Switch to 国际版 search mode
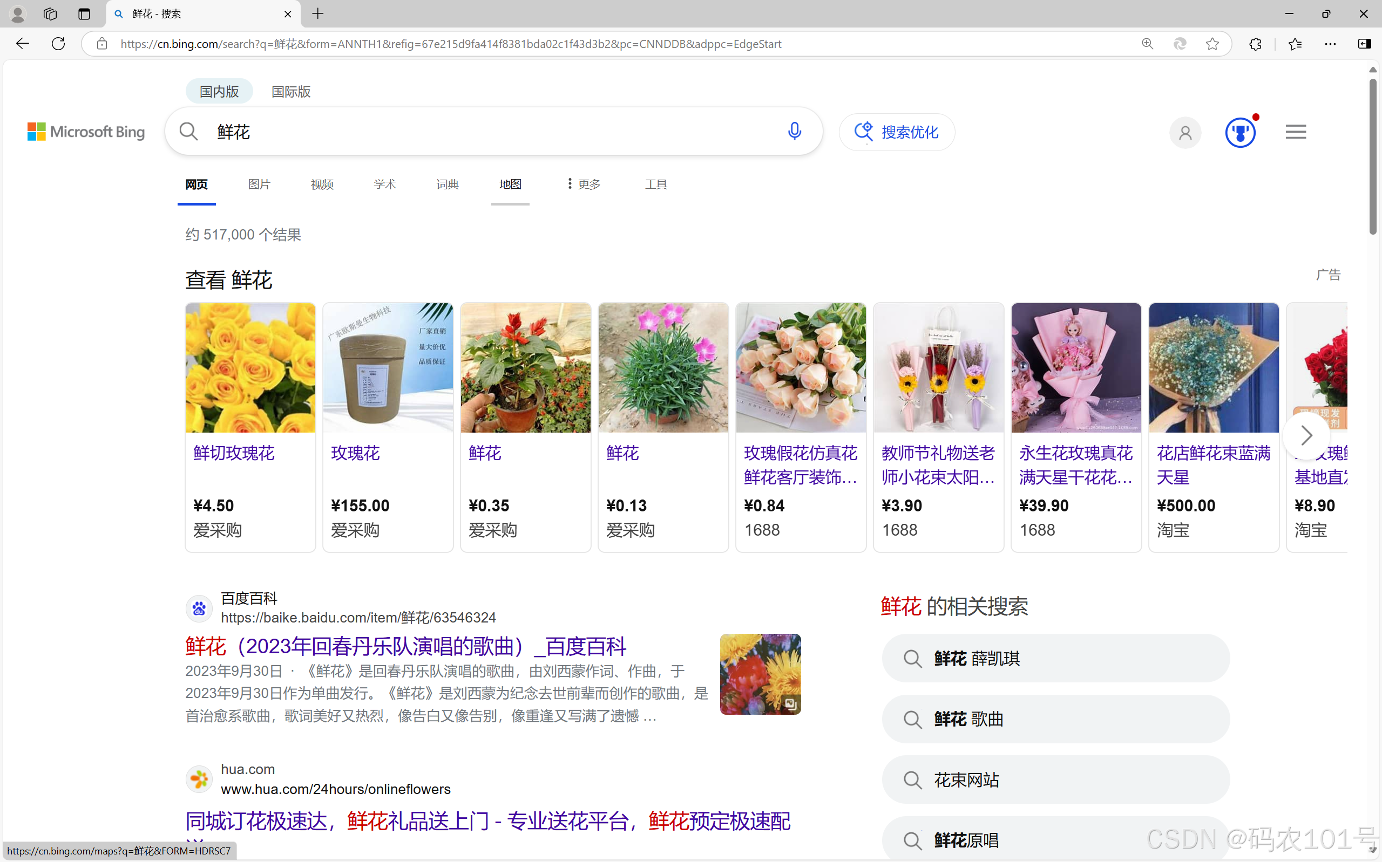The height and width of the screenshot is (862, 1382). [291, 91]
